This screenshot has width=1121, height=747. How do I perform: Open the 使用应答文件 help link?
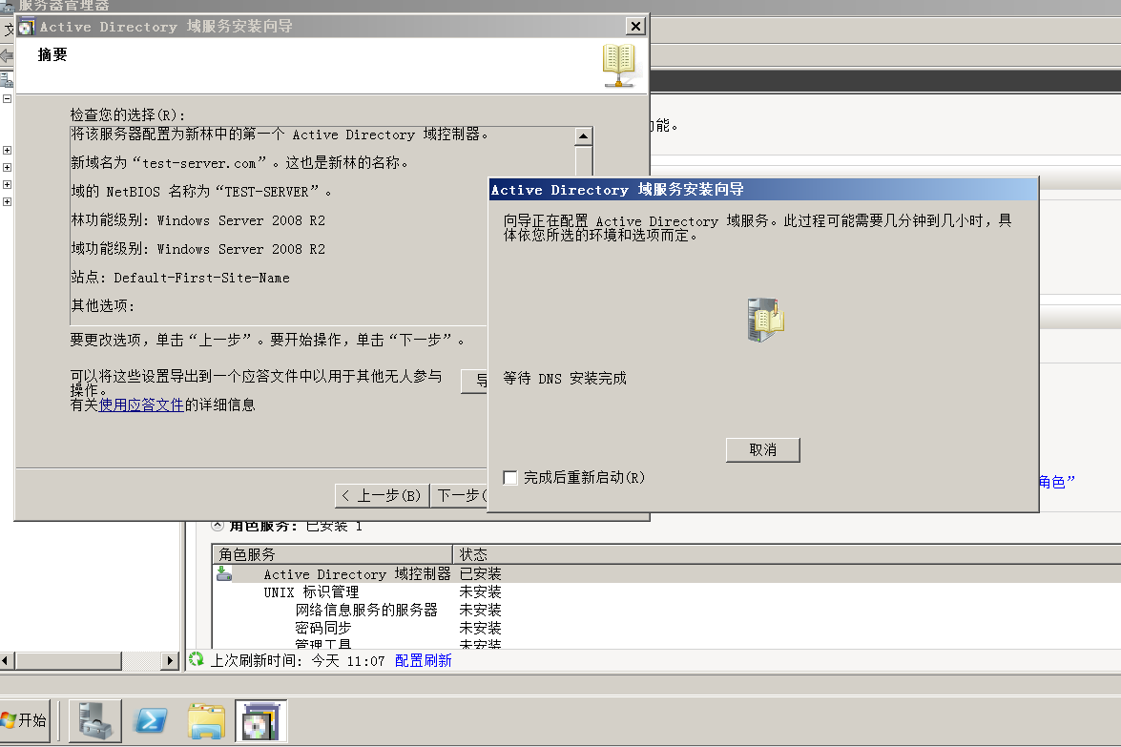tap(141, 405)
